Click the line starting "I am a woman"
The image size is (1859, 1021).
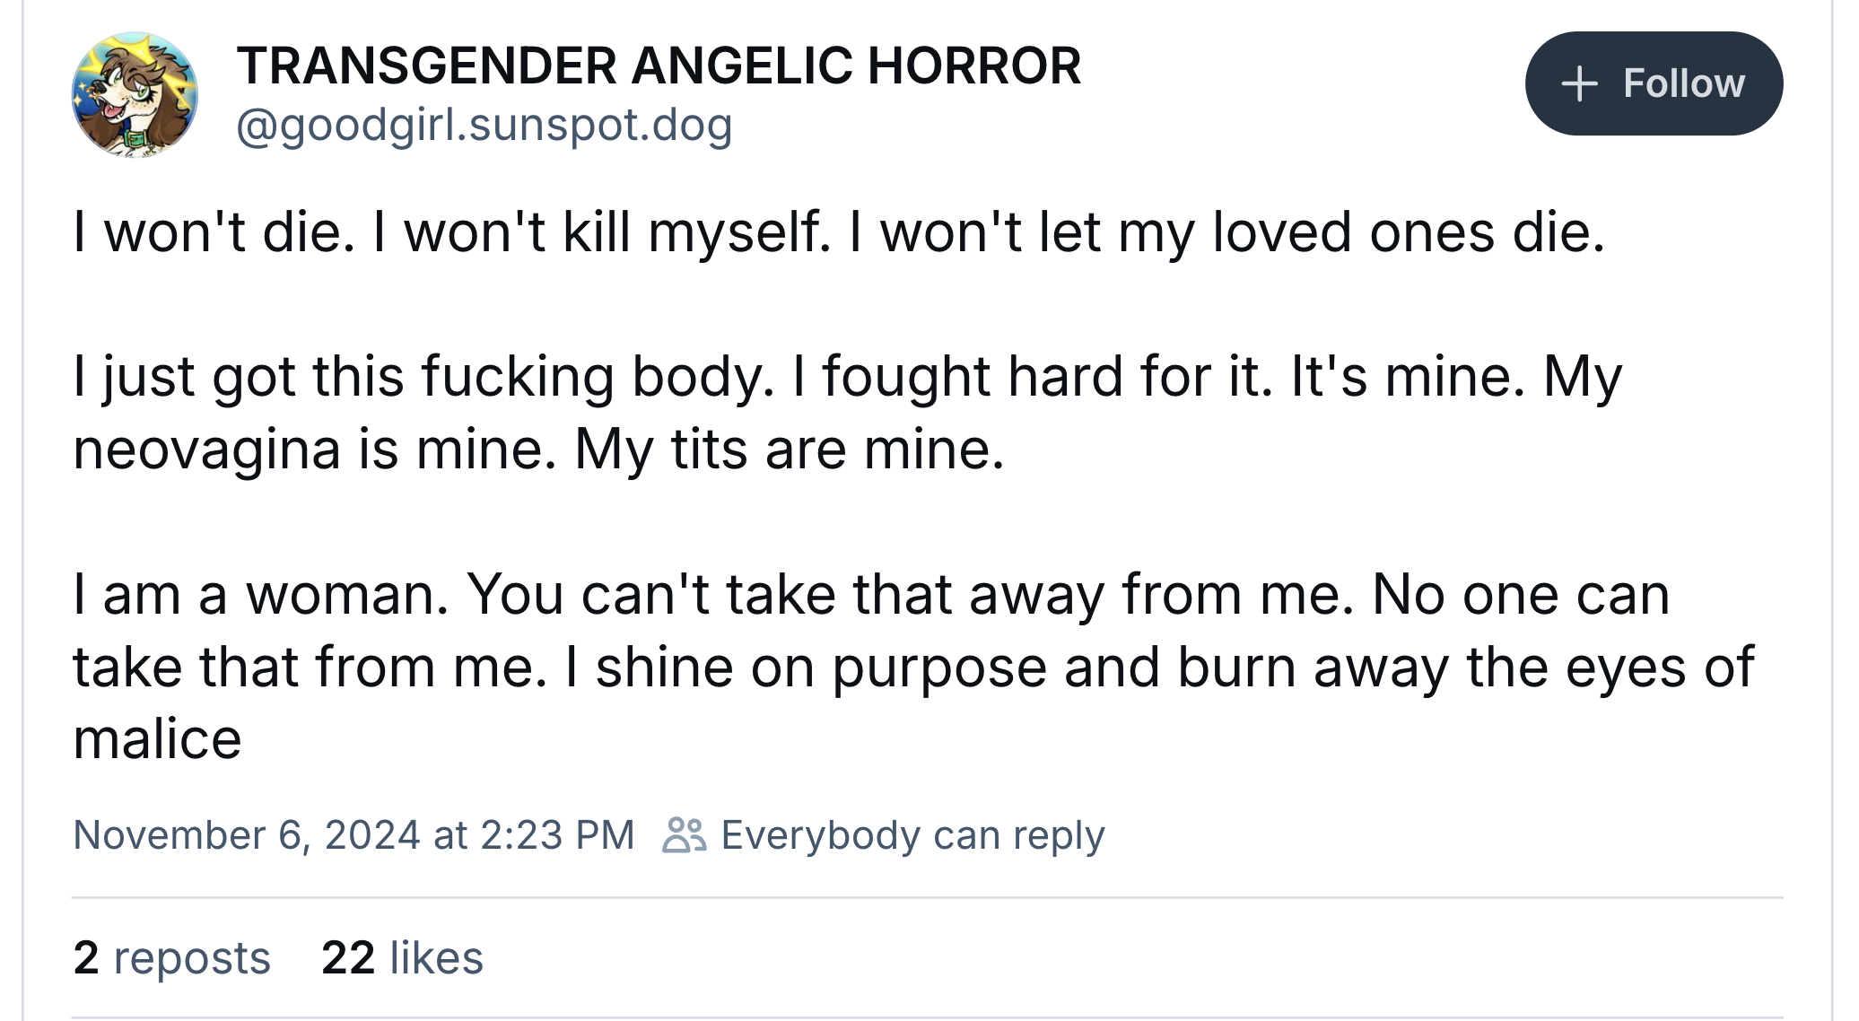pos(870,594)
